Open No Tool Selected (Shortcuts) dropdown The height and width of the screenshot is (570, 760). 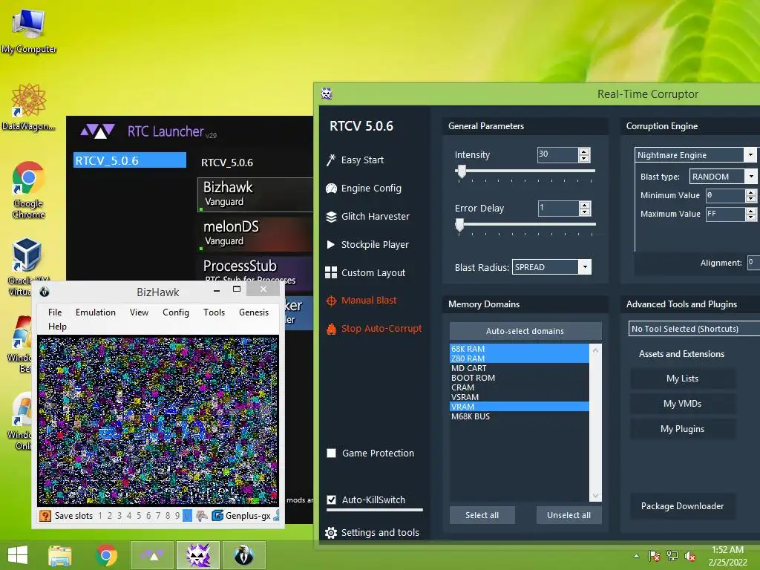pos(694,329)
